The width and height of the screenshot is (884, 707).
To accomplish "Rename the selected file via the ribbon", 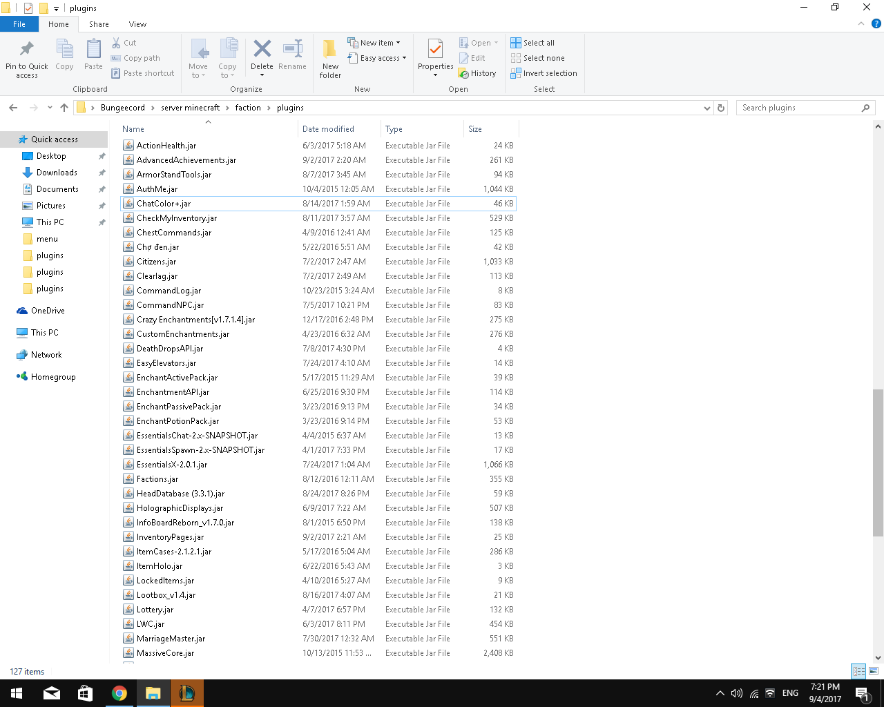I will 292,58.
